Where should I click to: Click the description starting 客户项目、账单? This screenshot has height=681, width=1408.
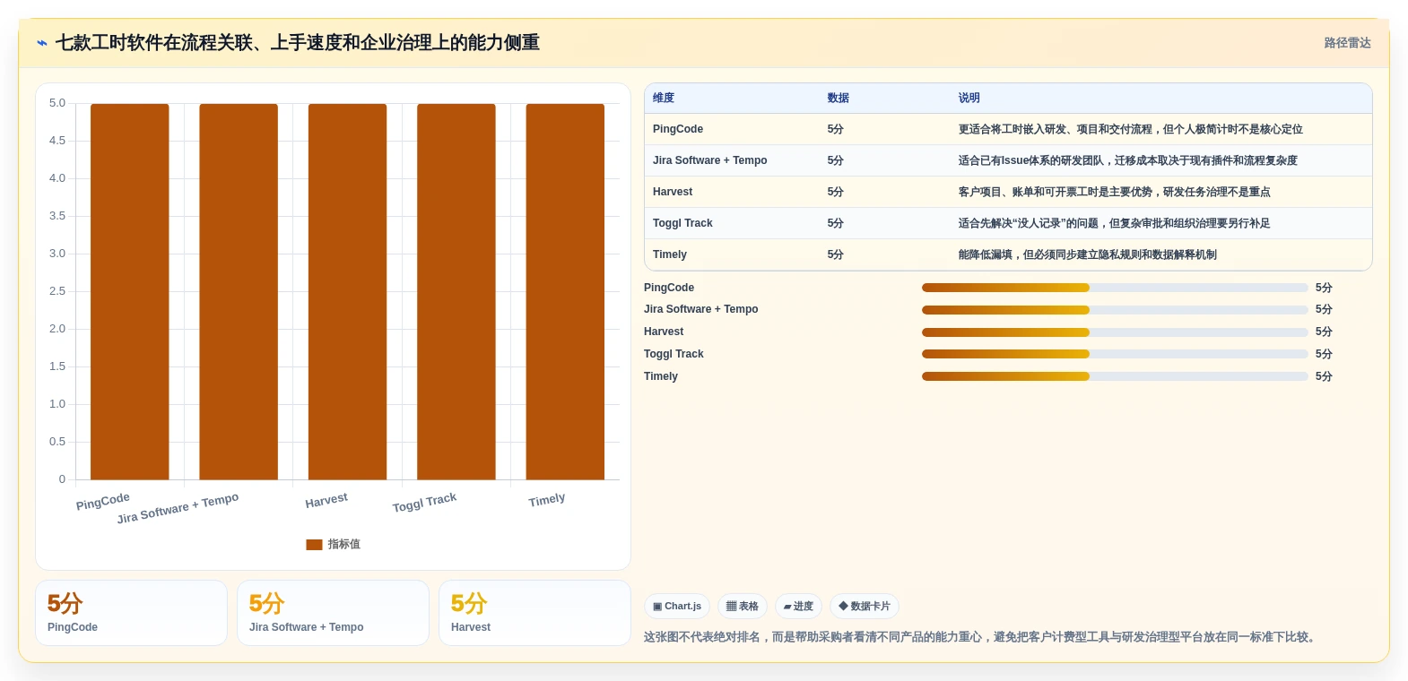click(x=1114, y=192)
